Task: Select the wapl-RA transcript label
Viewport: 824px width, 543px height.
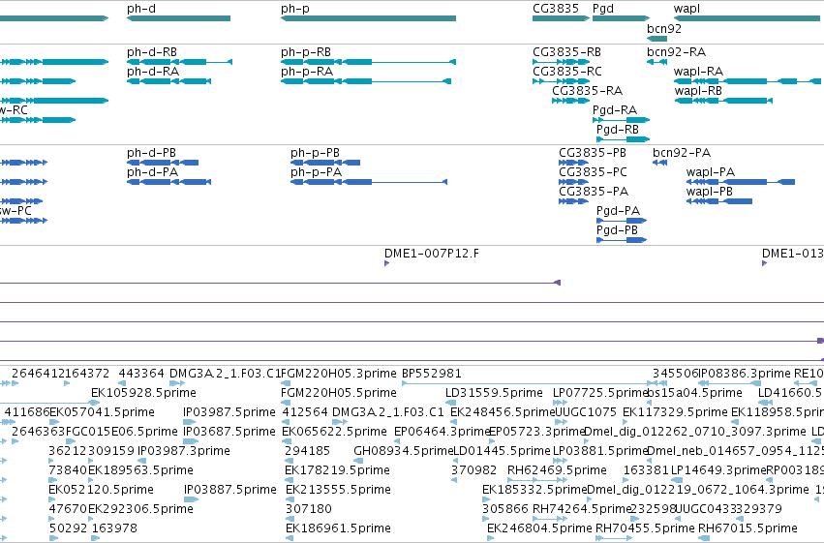Action: 699,72
